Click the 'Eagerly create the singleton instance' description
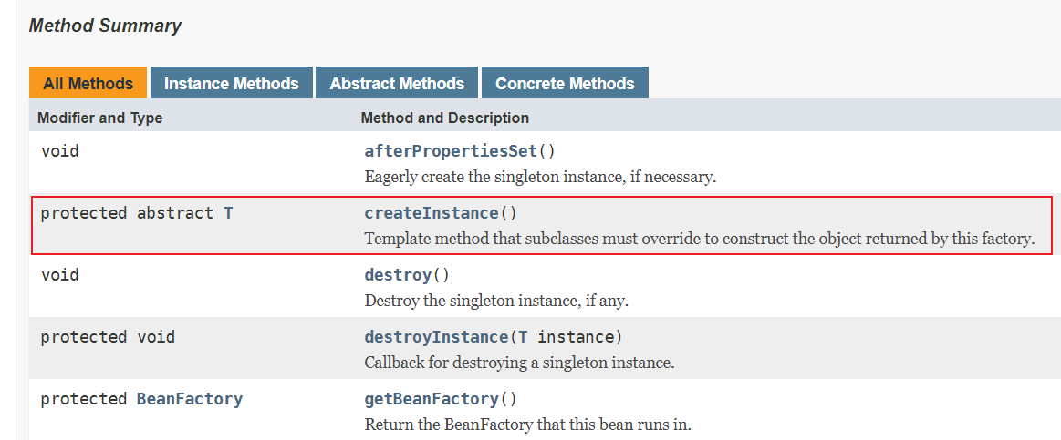Viewport: 1061px width, 440px height. click(540, 177)
